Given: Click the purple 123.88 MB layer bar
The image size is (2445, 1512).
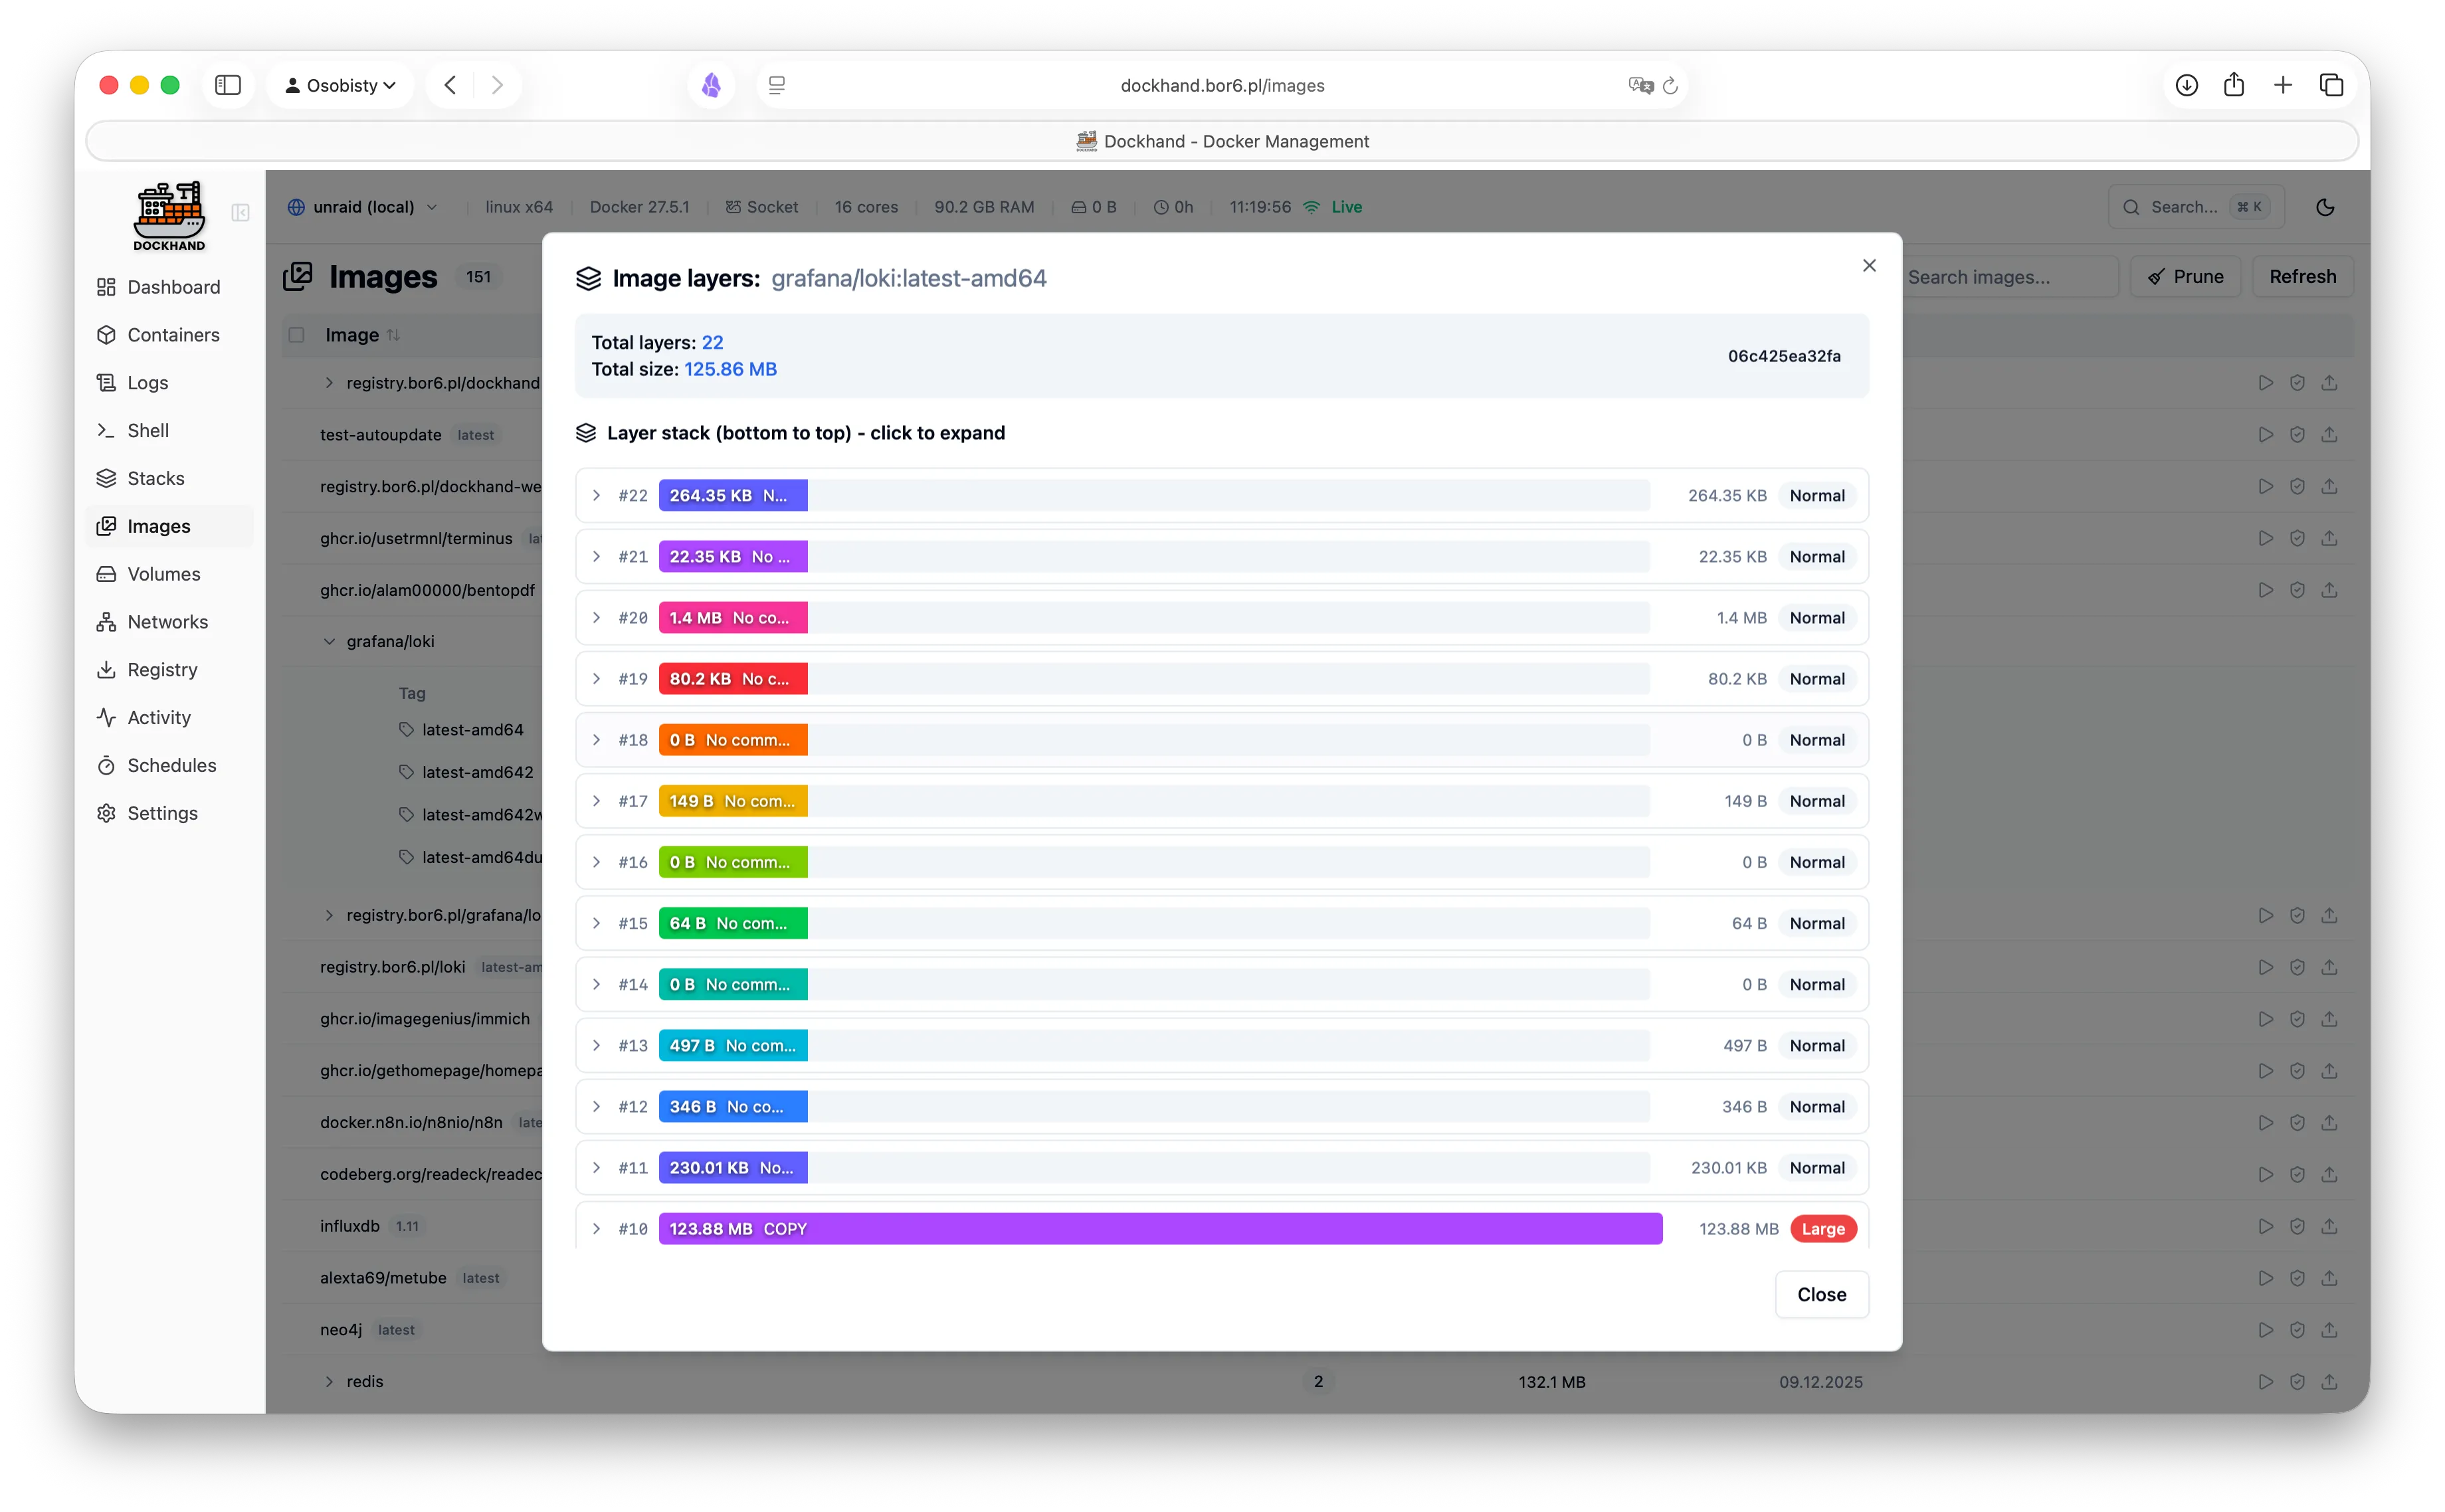Looking at the screenshot, I should (1160, 1228).
